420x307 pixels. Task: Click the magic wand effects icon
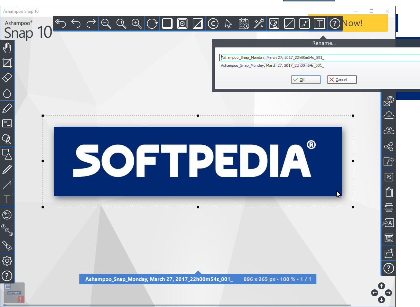tap(259, 24)
